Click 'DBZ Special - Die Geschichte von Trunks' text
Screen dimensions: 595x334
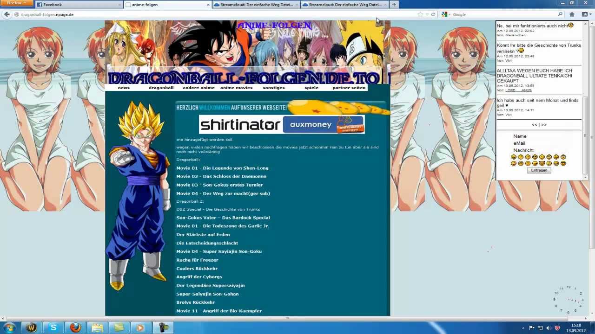pos(218,209)
